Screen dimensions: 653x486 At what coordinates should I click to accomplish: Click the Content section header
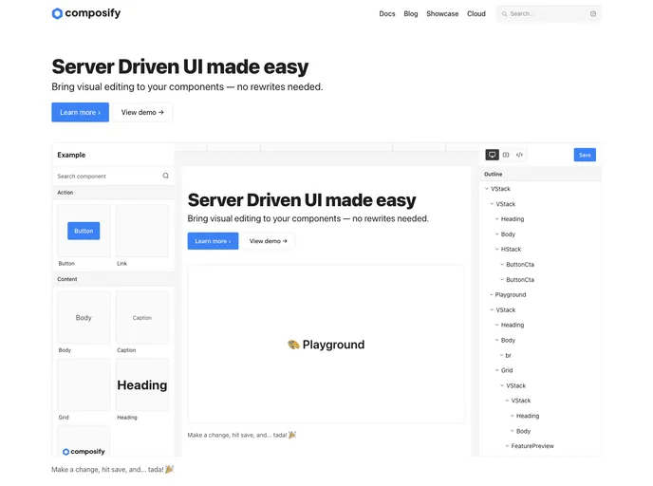click(113, 279)
